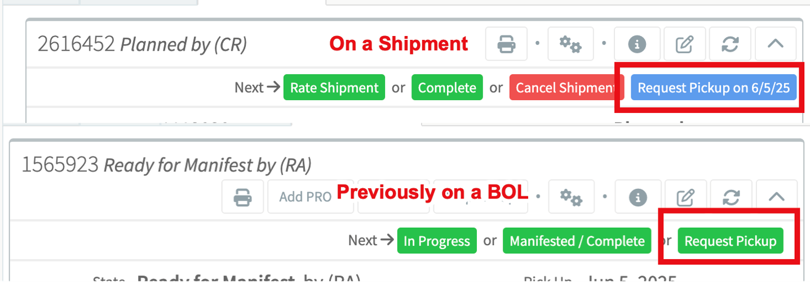Open gears settings for BOL 1565923
This screenshot has width=810, height=289.
570,197
